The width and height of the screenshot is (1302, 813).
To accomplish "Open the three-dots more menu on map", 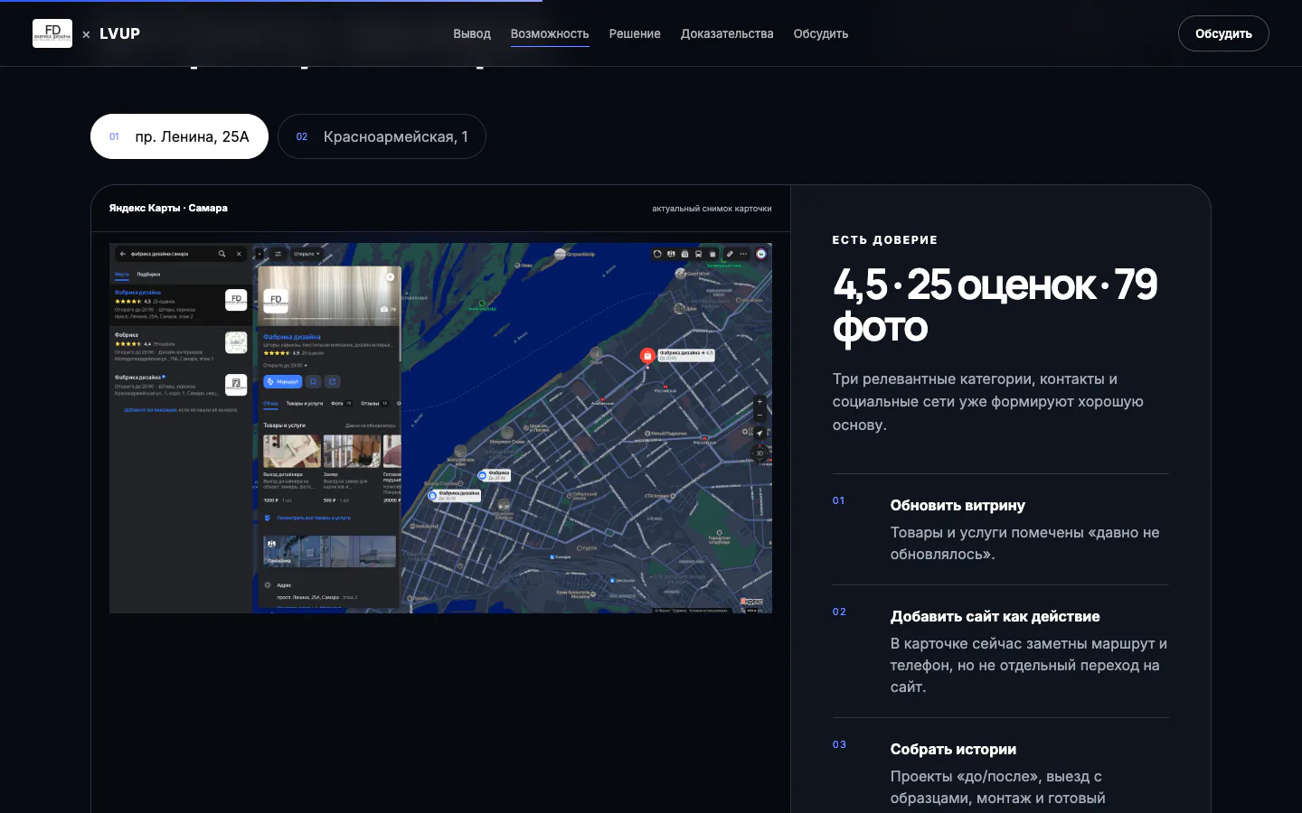I will 743,254.
